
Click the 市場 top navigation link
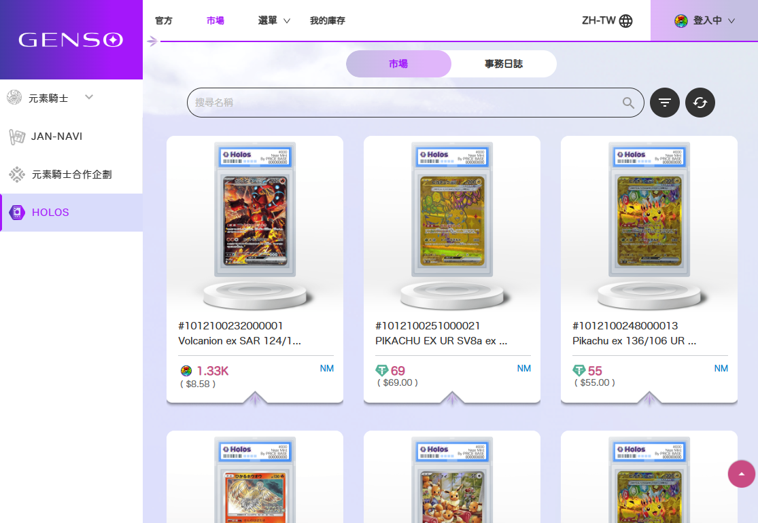(x=216, y=21)
